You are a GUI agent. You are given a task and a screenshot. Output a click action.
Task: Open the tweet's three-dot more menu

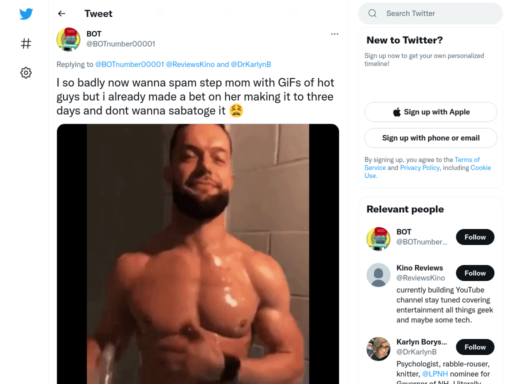(334, 34)
